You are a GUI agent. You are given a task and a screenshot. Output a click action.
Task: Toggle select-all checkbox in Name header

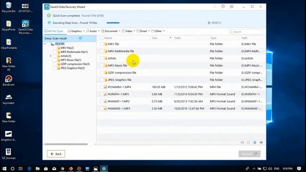click(x=102, y=38)
